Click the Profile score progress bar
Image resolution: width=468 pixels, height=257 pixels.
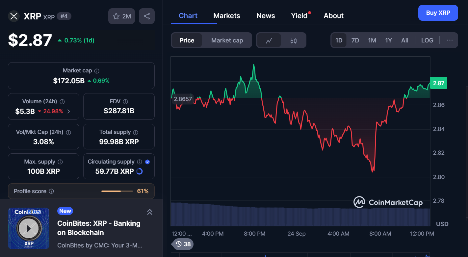(117, 191)
